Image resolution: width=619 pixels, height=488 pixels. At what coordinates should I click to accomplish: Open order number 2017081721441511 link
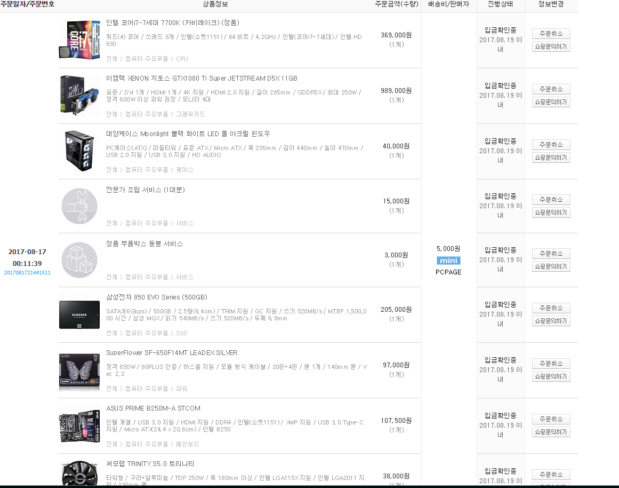pyautogui.click(x=27, y=272)
